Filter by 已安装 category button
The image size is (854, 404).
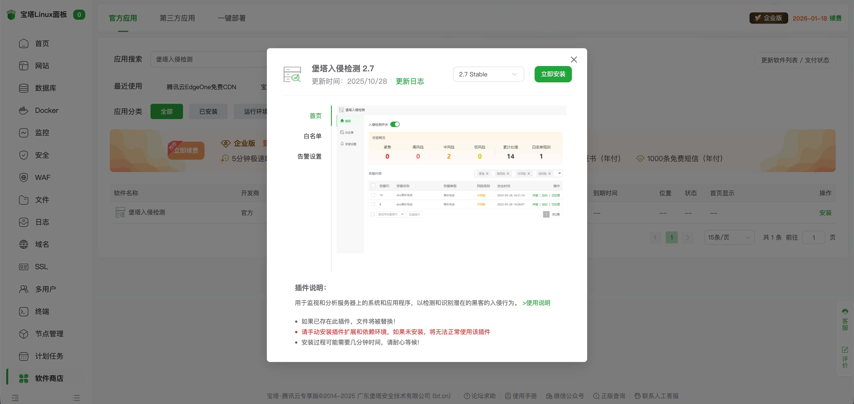click(x=208, y=111)
